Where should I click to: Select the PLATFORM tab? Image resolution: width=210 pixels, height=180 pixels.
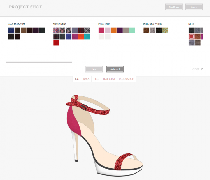click(109, 79)
